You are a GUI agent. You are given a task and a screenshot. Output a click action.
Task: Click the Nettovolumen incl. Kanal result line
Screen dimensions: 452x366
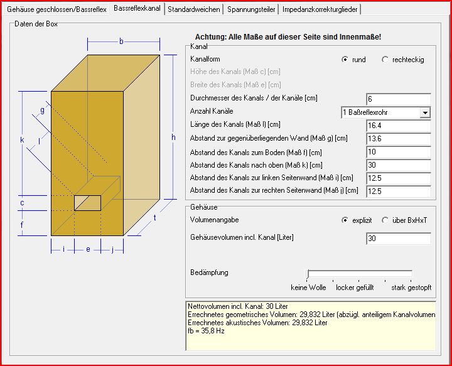pos(238,306)
